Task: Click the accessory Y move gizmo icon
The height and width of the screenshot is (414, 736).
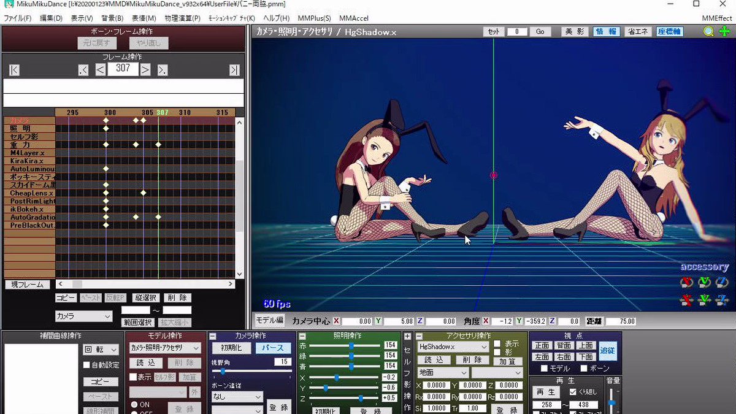Action: click(x=705, y=300)
